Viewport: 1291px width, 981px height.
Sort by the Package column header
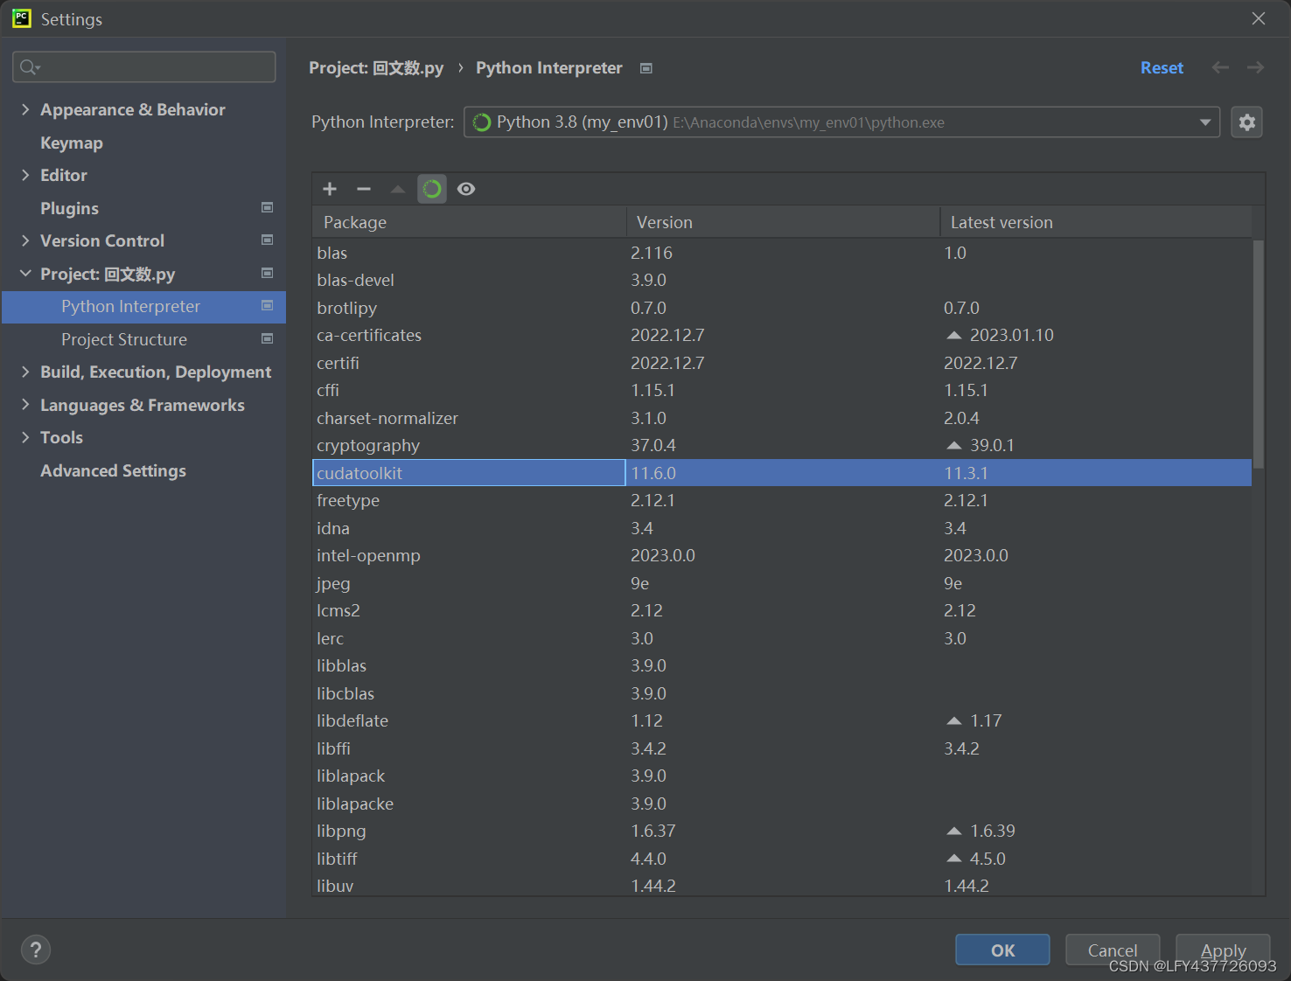coord(469,222)
